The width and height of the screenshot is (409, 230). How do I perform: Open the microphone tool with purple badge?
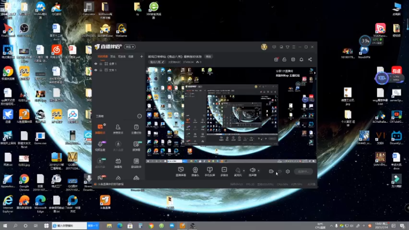coord(100,146)
